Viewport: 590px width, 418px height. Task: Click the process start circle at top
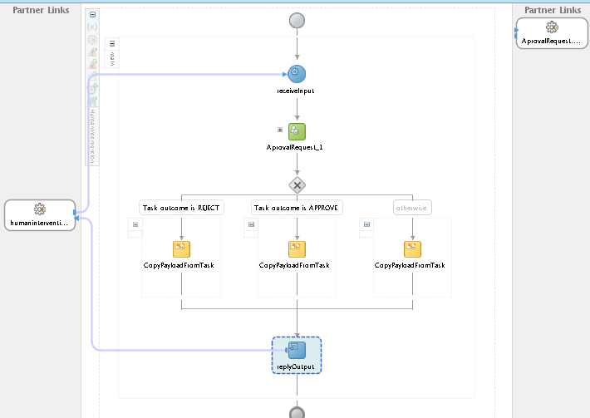pos(297,20)
